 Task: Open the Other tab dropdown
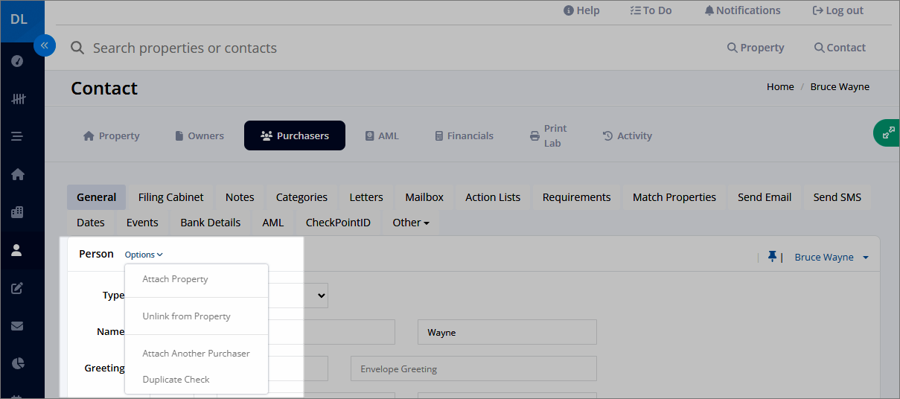[x=411, y=222]
